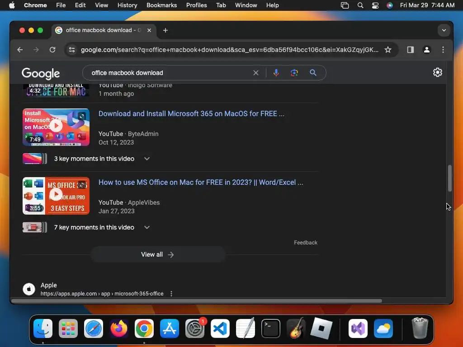Bookmark this page with the star

coord(387,50)
